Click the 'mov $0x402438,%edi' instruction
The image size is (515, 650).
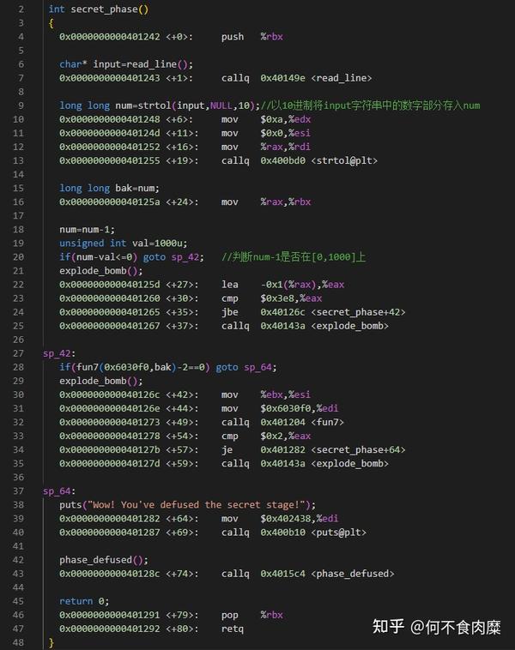(x=280, y=518)
